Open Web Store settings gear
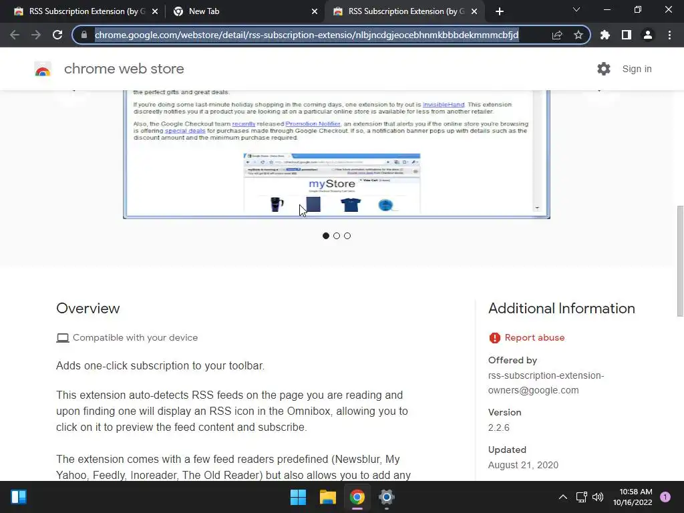The width and height of the screenshot is (684, 513). [x=604, y=69]
